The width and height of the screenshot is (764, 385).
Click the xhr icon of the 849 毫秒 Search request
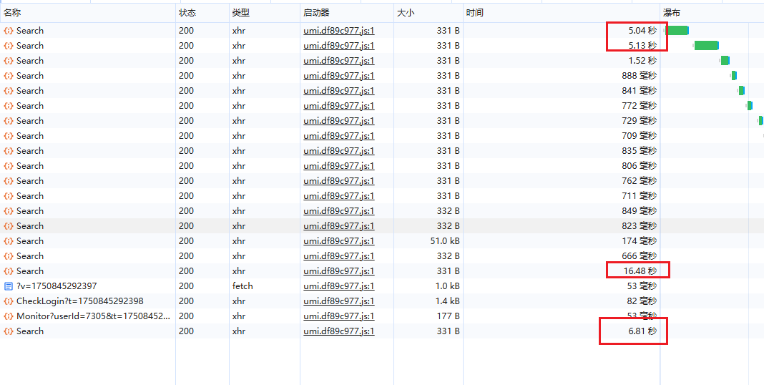click(9, 211)
